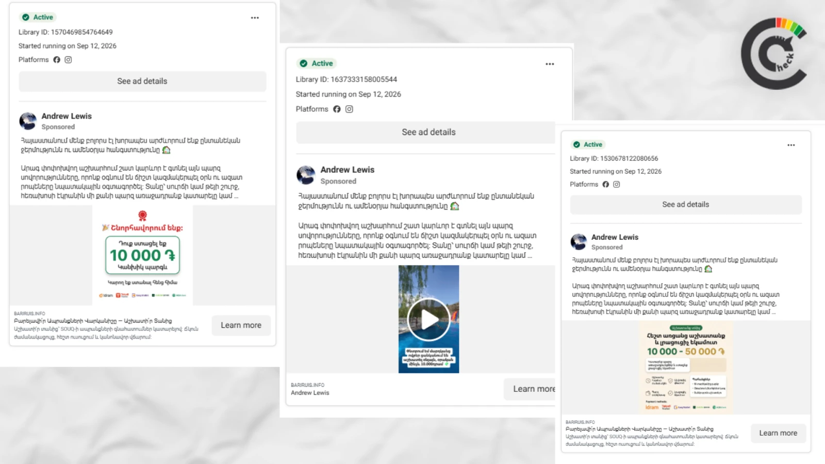The width and height of the screenshot is (825, 464).
Task: Open the 10 000 prize image in ad 1570469854764649
Action: pos(143,255)
